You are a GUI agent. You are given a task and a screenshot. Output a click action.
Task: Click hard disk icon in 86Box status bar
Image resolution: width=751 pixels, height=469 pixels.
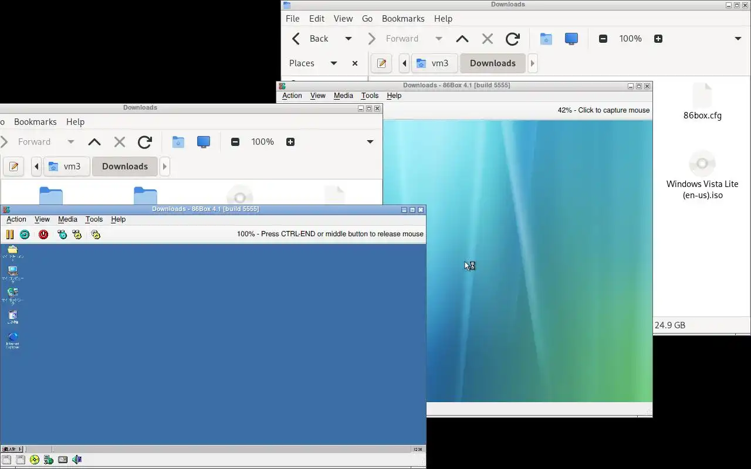click(x=63, y=460)
